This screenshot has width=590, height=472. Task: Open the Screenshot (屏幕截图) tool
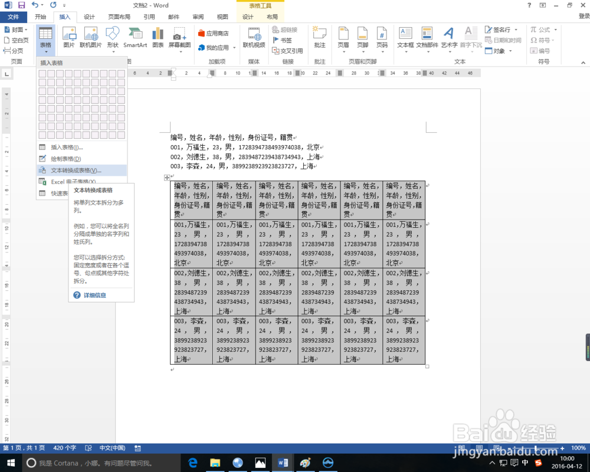tap(179, 39)
